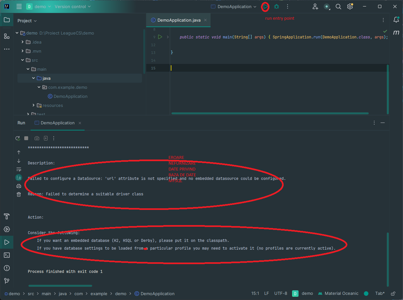Image resolution: width=403 pixels, height=300 pixels.
Task: Open the Problems tool window
Action: point(7,268)
